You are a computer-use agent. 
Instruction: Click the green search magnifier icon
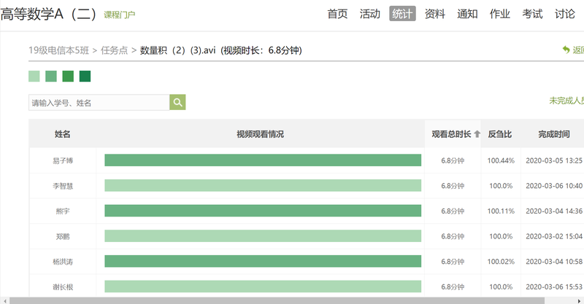177,102
